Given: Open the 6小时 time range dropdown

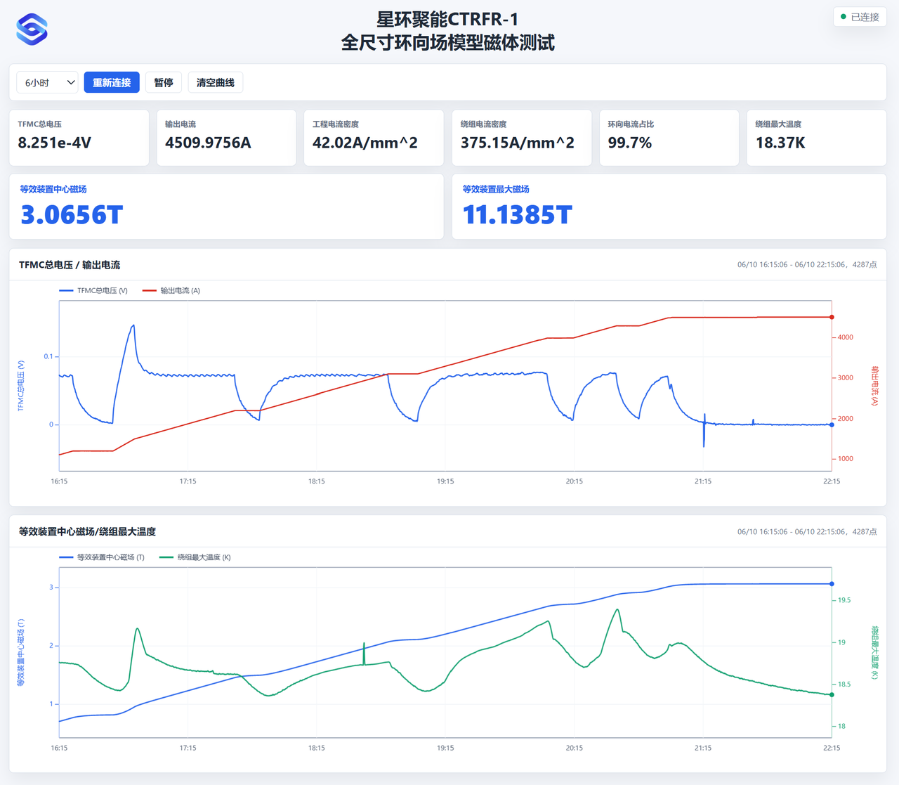Looking at the screenshot, I should 47,82.
